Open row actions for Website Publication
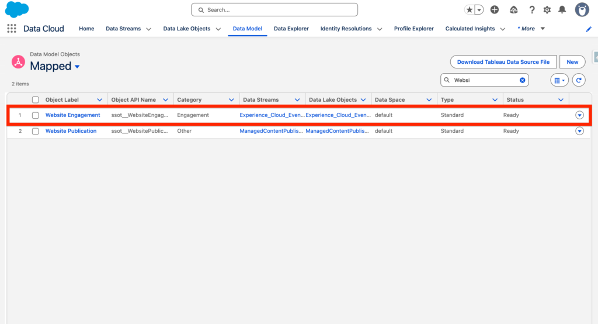598x324 pixels. click(579, 131)
